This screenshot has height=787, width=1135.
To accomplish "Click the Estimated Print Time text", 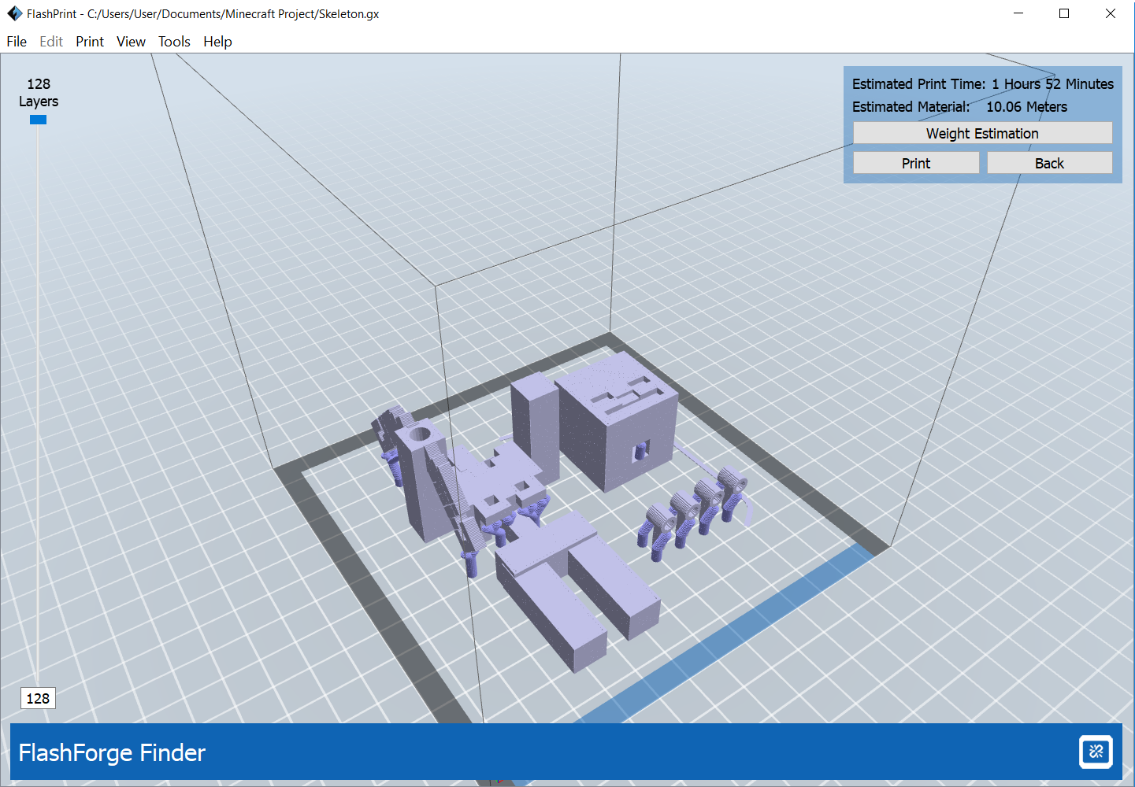I will (x=983, y=84).
